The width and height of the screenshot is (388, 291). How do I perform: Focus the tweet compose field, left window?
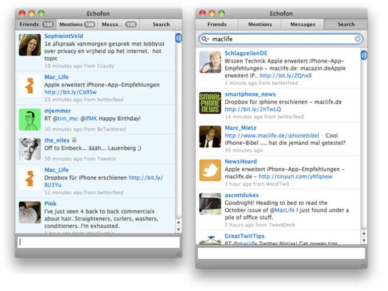(x=98, y=242)
